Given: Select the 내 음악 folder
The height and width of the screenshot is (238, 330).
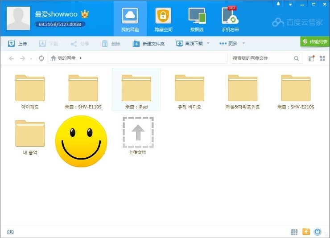Looking at the screenshot, I should click(x=30, y=137).
